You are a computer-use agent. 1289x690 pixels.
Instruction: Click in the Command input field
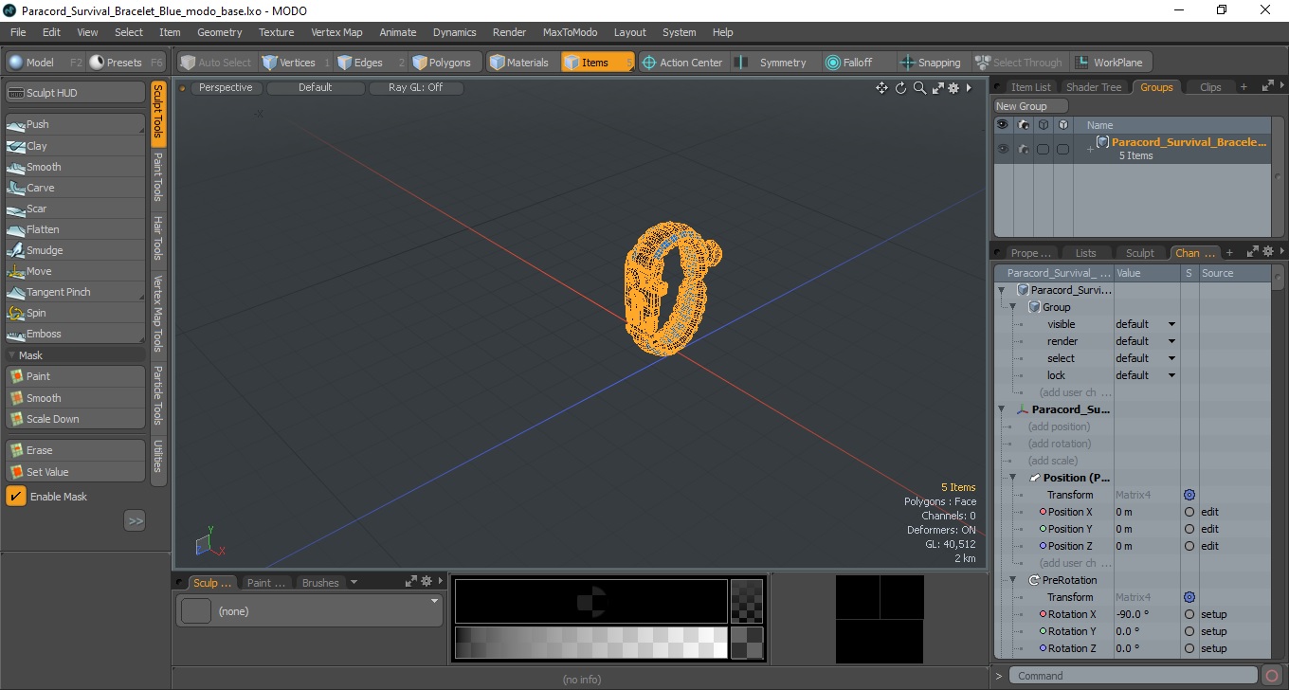pos(1135,676)
